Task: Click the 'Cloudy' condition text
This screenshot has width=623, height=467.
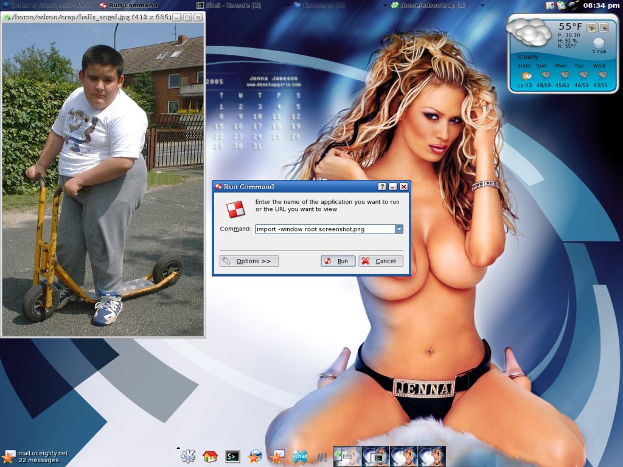Action: coord(528,57)
